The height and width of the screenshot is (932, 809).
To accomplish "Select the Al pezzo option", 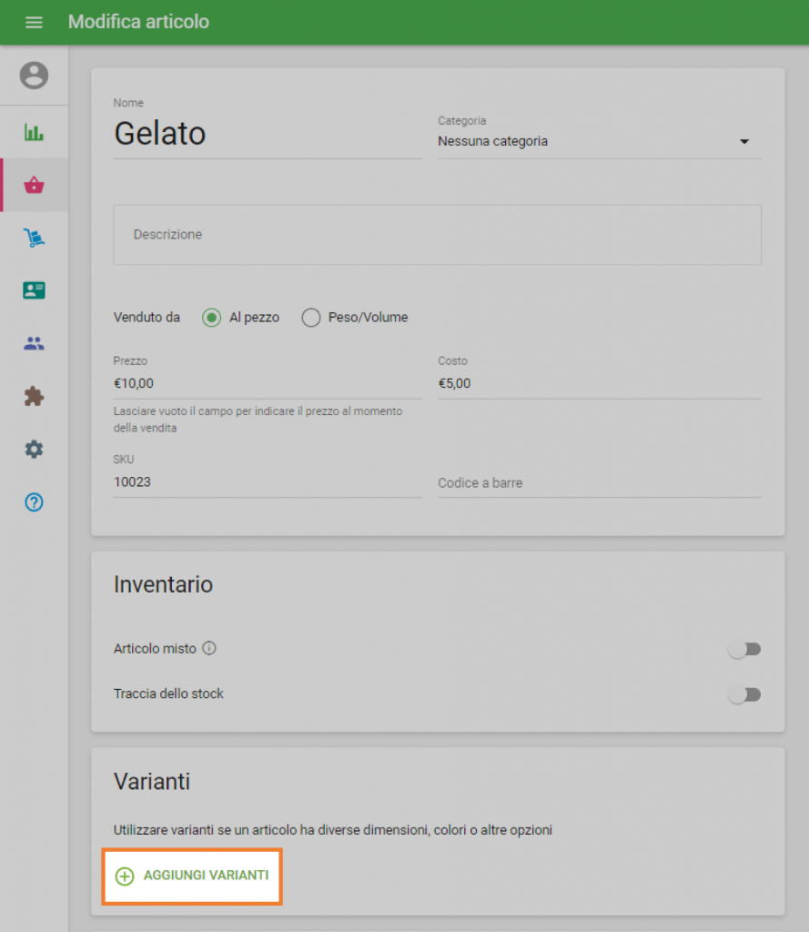I will [x=209, y=318].
